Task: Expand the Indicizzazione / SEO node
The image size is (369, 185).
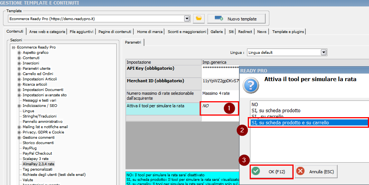Action: [19, 106]
